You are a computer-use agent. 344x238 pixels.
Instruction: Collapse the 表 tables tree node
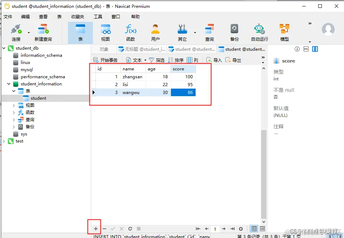(x=14, y=91)
